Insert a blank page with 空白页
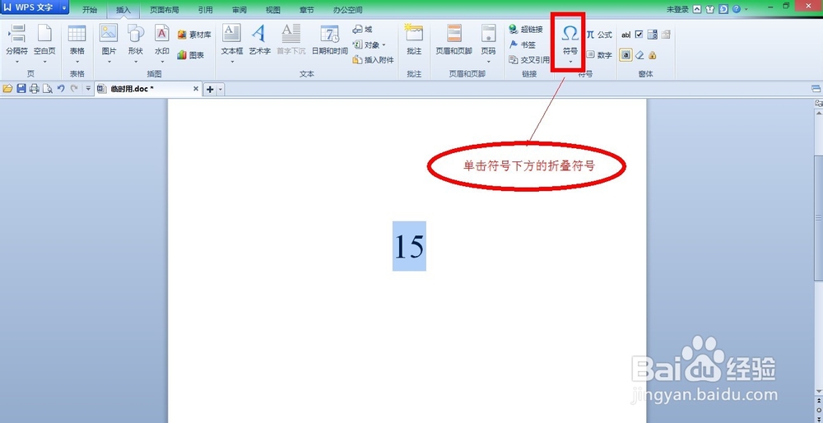823x423 pixels. pos(44,40)
